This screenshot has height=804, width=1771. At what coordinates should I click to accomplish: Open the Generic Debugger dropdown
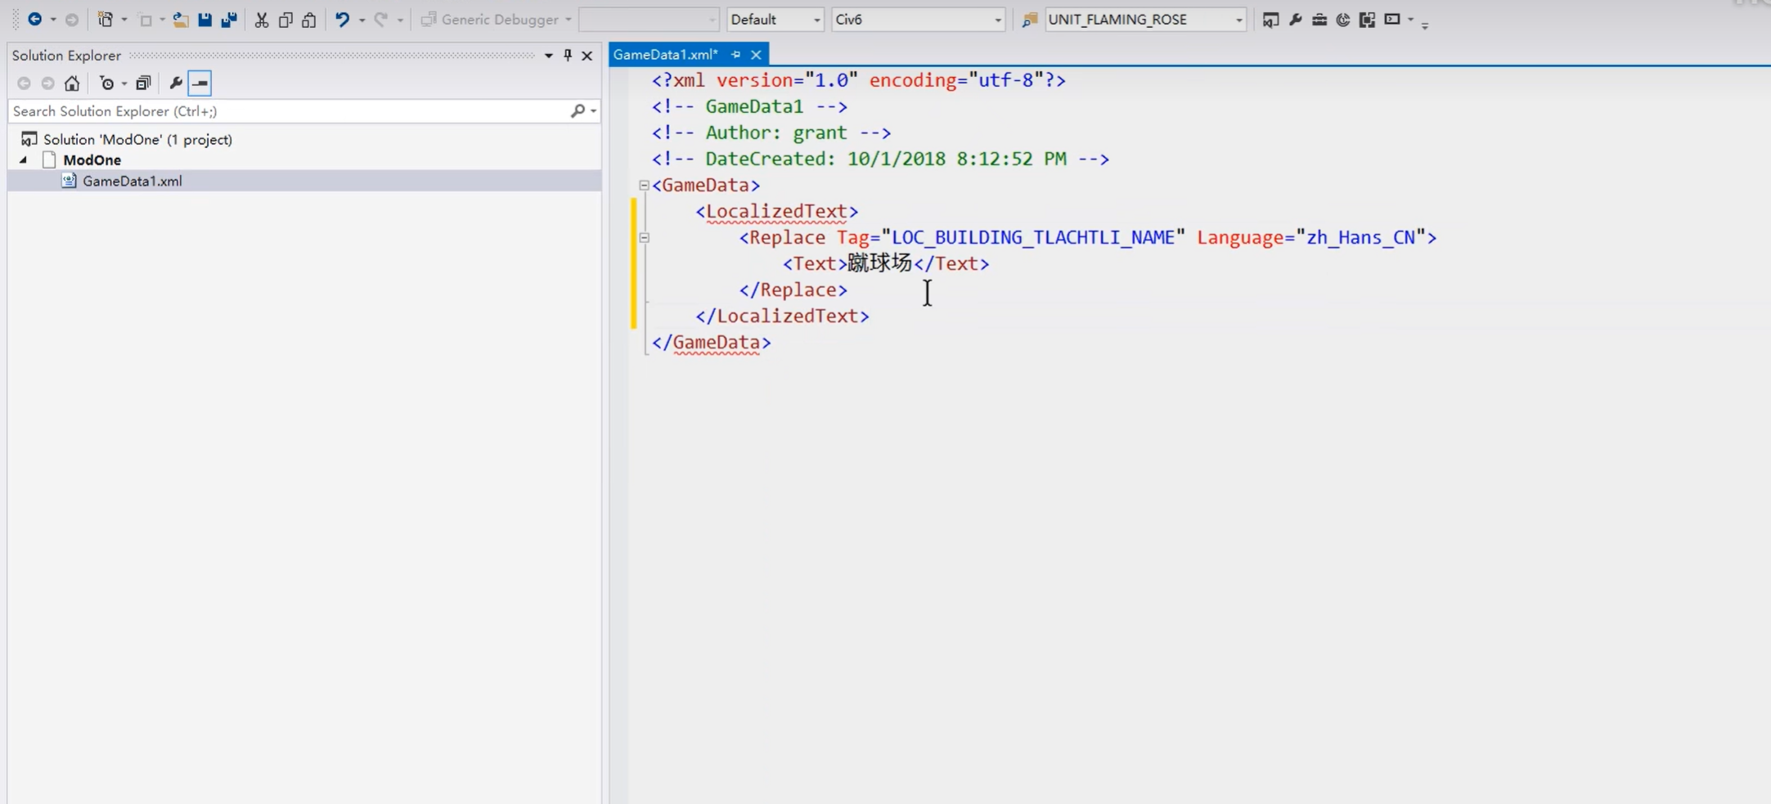point(569,19)
